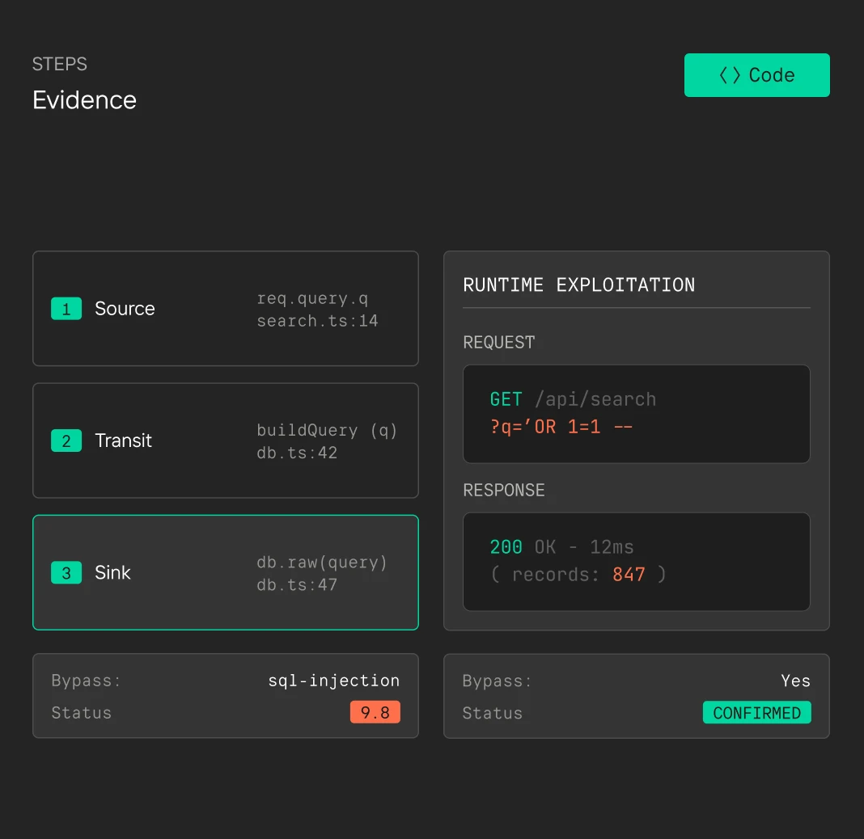Click the Status label beside CONFIRMED

pyautogui.click(x=493, y=714)
